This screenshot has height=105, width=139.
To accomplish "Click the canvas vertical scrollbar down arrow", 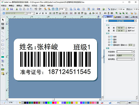I will 102,97.
